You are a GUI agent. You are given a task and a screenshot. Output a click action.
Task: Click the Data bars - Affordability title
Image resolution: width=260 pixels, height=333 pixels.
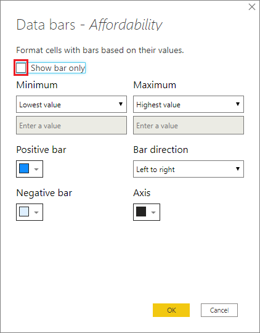click(89, 25)
